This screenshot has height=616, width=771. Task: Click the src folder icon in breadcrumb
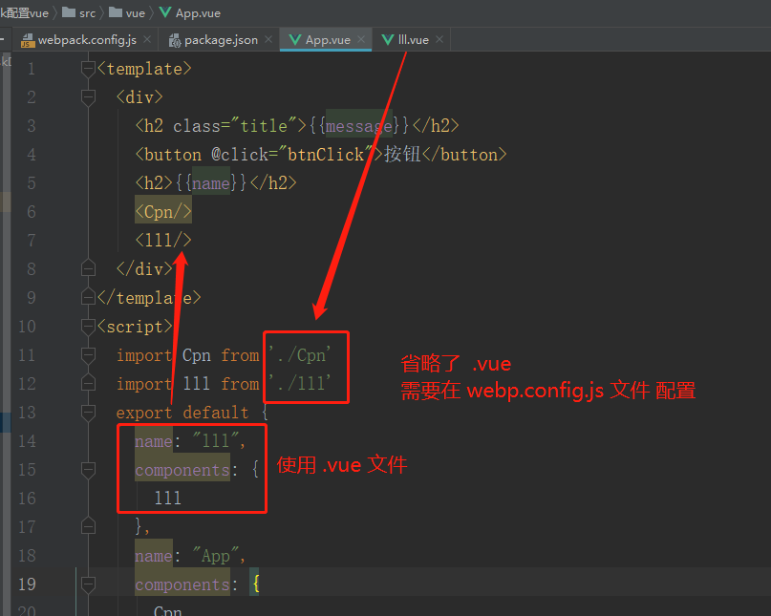tap(69, 12)
